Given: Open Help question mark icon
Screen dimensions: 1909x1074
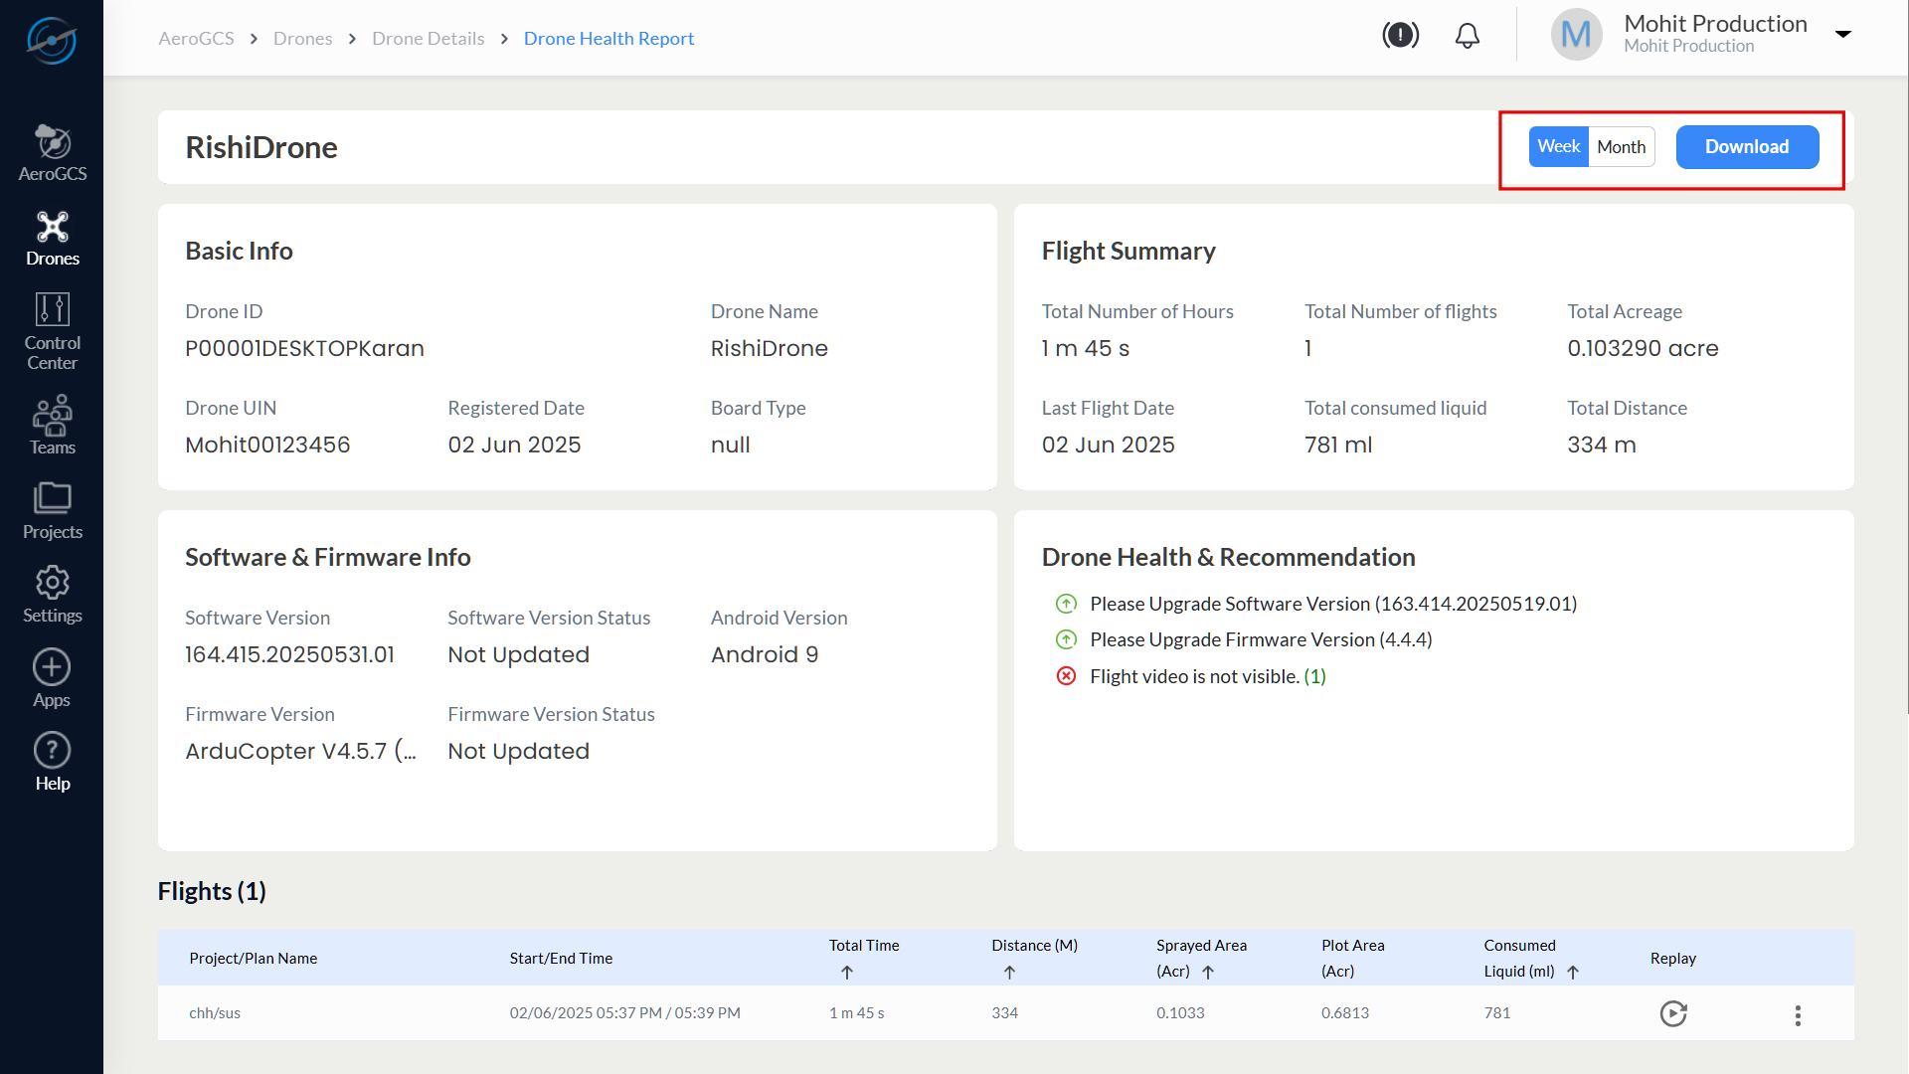Looking at the screenshot, I should [52, 762].
